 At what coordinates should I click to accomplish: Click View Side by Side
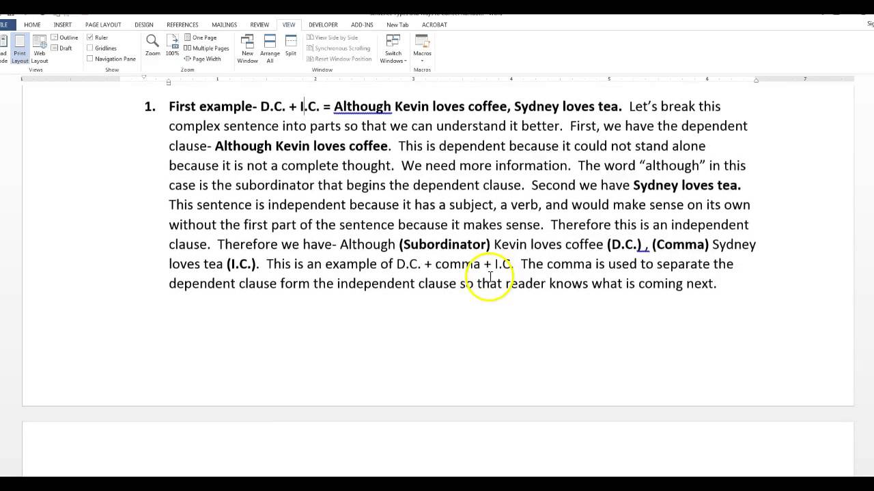pyautogui.click(x=332, y=38)
